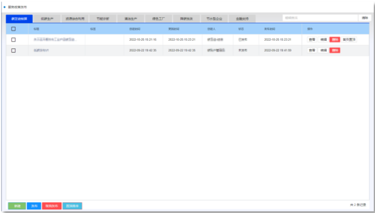Image resolution: width=375 pixels, height=213 pixels.
Task: Open the 金融支持 tab
Action: click(x=242, y=18)
